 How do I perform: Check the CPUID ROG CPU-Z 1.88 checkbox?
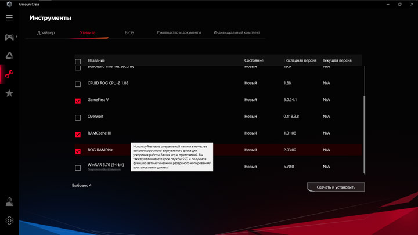pos(78,84)
